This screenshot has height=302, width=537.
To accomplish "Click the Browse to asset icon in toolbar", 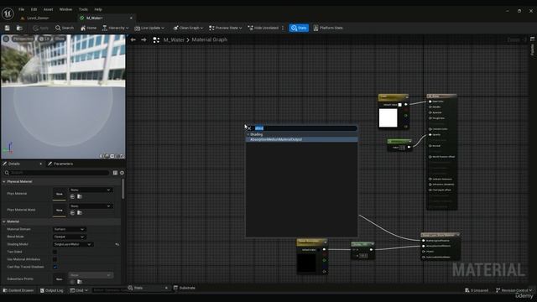I will tap(19, 28).
